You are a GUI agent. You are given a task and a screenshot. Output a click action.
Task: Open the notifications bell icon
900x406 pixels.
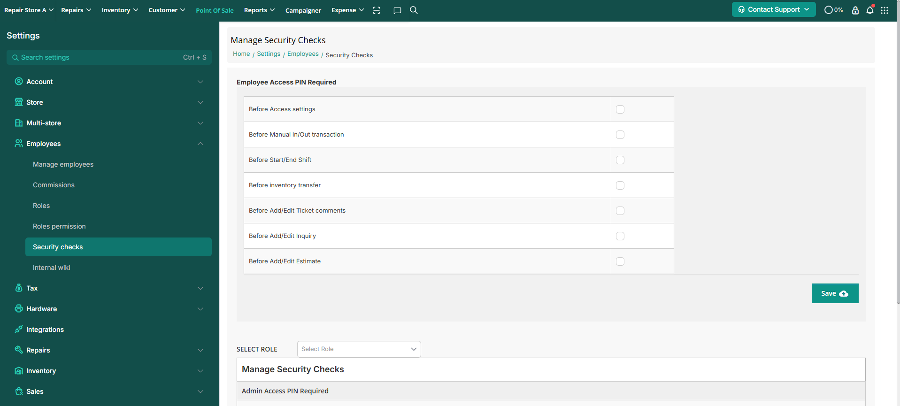[870, 10]
